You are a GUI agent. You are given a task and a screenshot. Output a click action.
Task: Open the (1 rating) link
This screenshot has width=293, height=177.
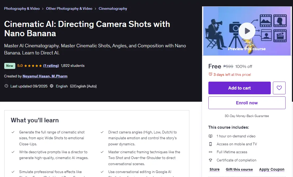coord(51,66)
